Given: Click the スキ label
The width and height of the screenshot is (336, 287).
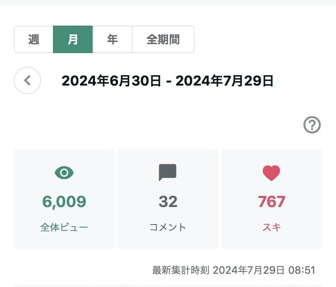Looking at the screenshot, I should click(271, 227).
